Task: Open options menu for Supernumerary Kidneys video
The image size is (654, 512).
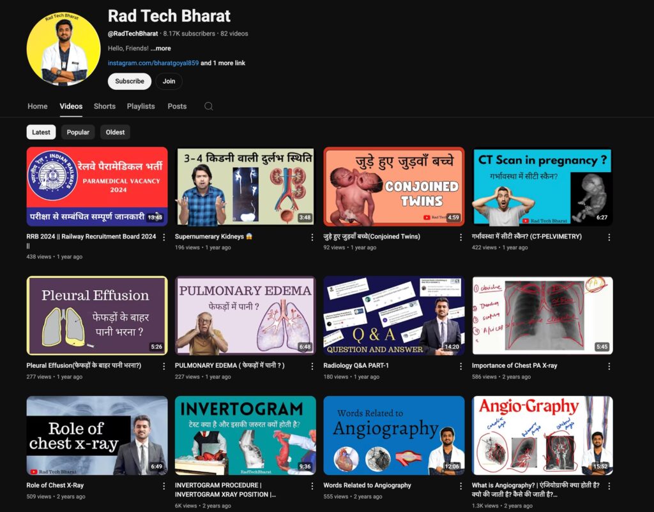Action: [312, 237]
